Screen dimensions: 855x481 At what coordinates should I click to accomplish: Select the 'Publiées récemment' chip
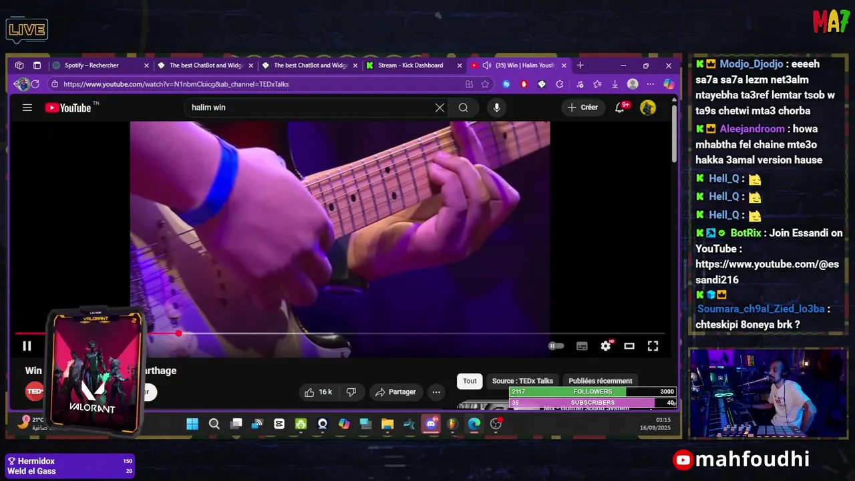click(601, 381)
